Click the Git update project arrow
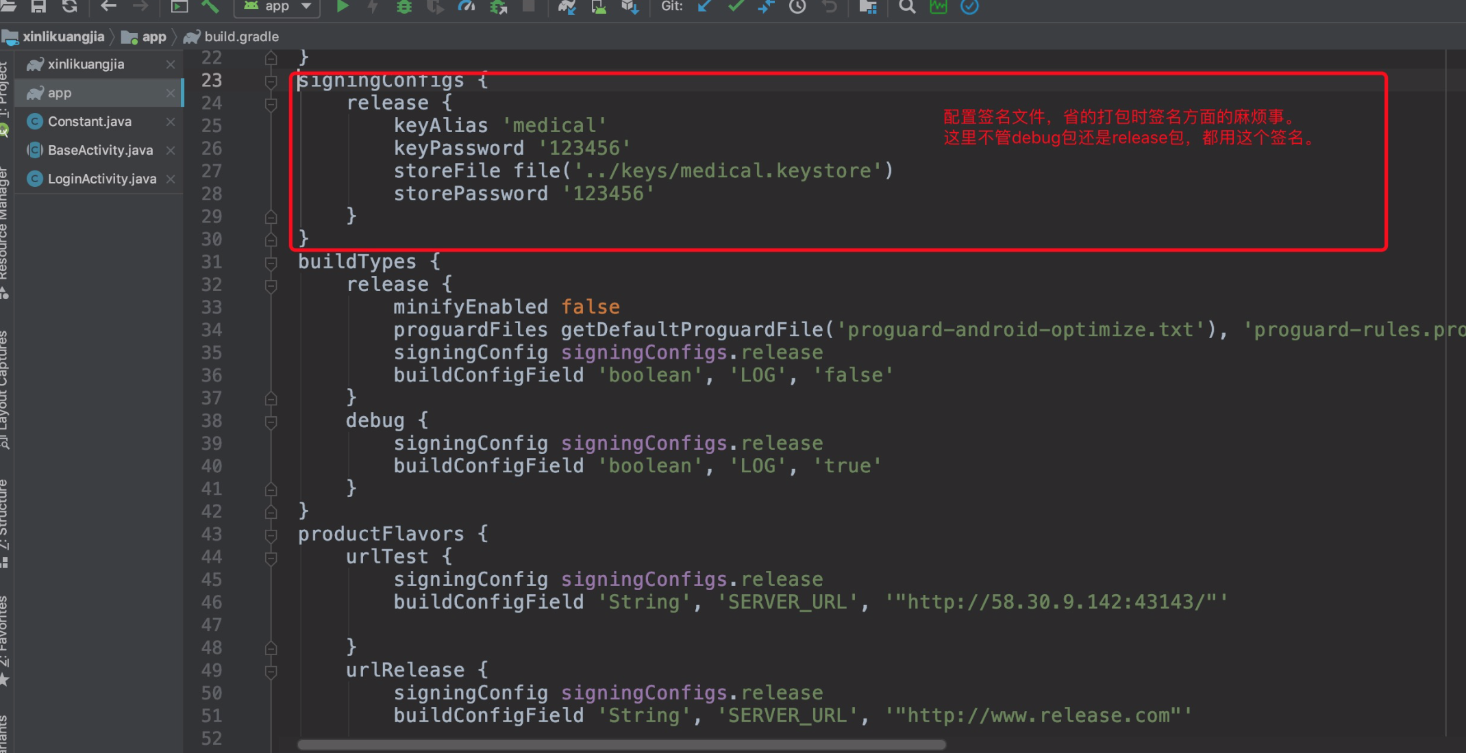Screen dimensions: 1466x753 (704, 7)
